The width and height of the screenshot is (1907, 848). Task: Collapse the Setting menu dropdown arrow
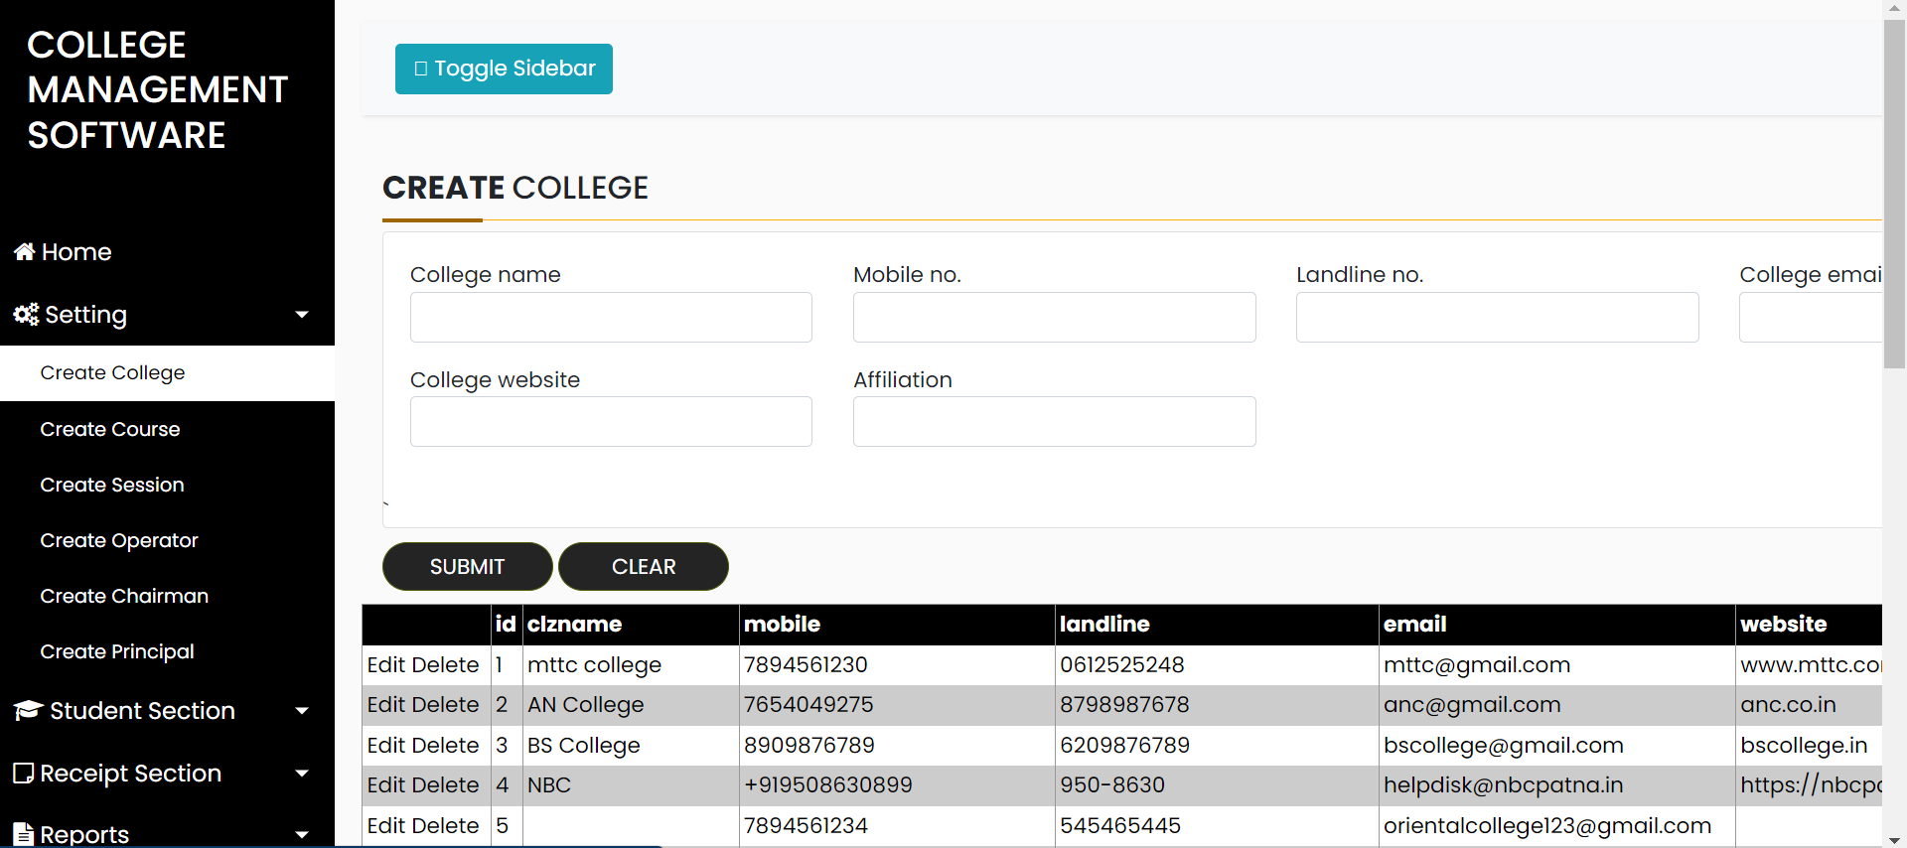pos(302,315)
